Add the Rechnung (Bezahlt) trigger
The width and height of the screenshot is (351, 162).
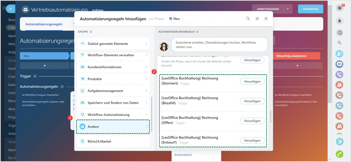pyautogui.click(x=252, y=101)
